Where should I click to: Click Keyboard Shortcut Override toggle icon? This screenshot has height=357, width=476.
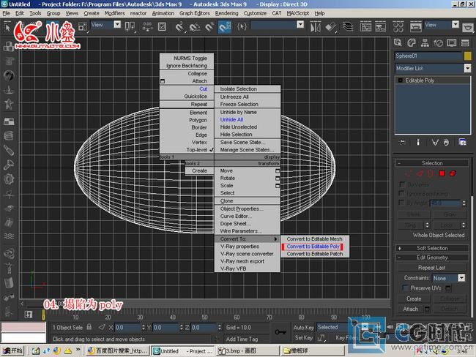(x=162, y=27)
